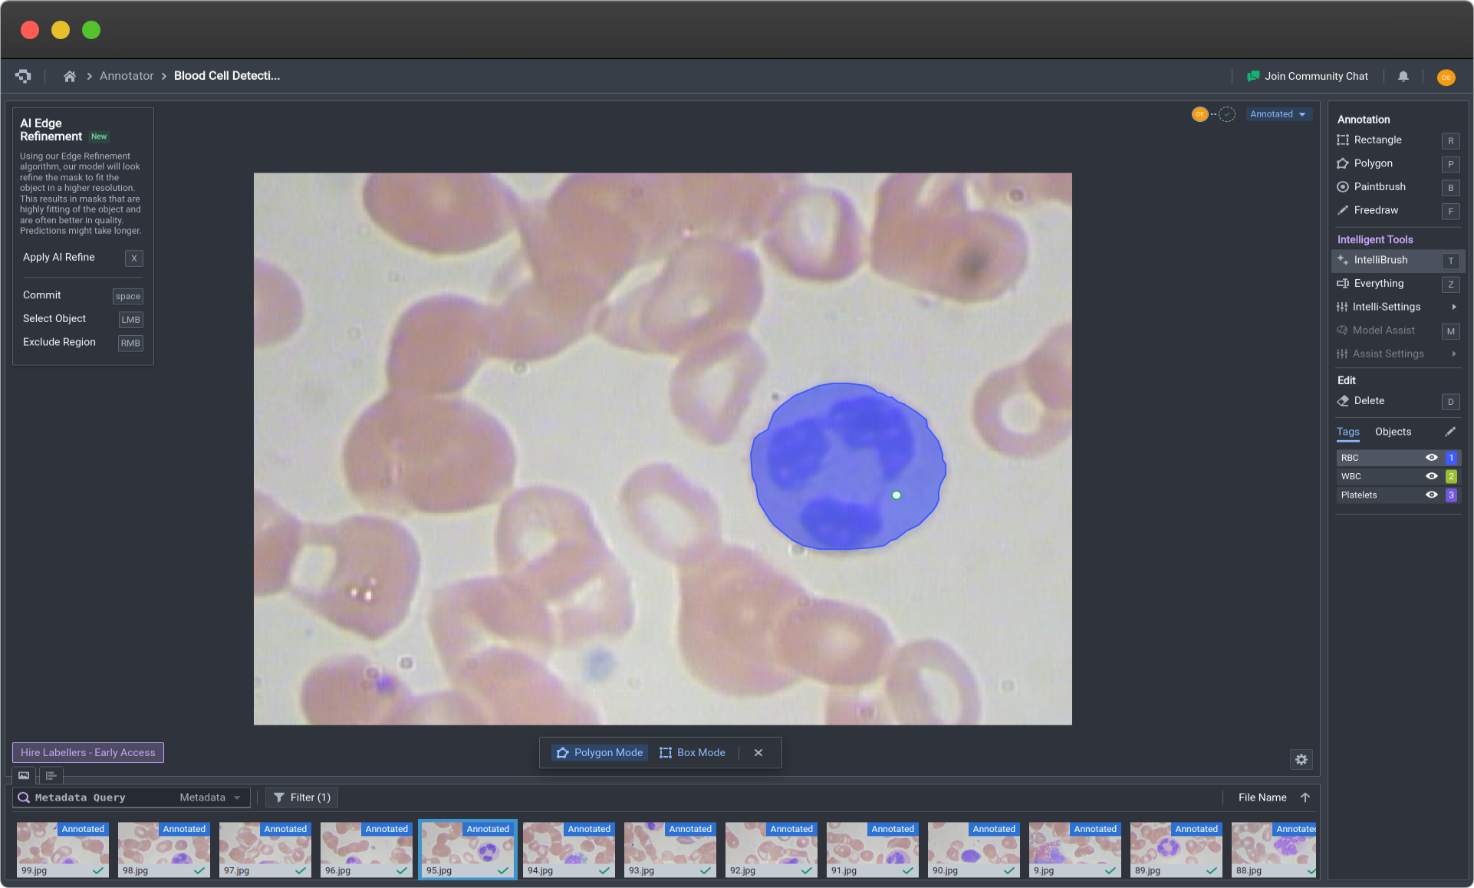Activate the Everything intelligent tool
1474x888 pixels.
(1379, 282)
